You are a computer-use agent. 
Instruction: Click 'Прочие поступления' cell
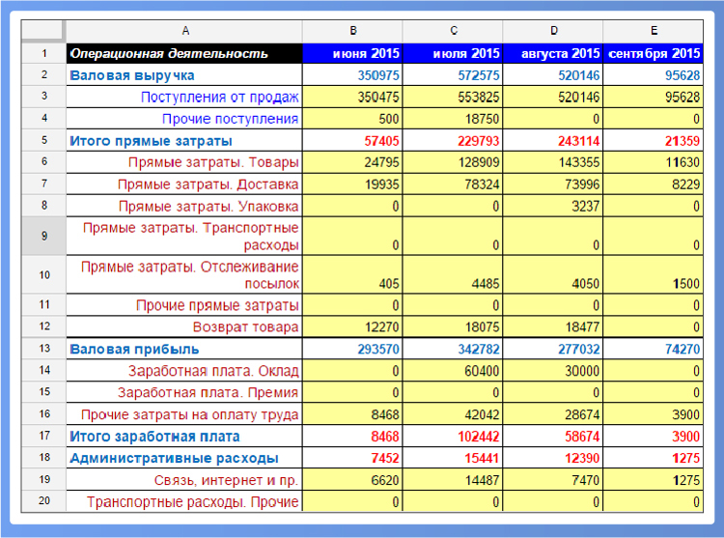tap(184, 119)
